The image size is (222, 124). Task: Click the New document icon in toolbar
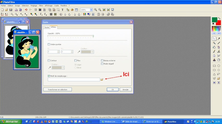pos(2,10)
